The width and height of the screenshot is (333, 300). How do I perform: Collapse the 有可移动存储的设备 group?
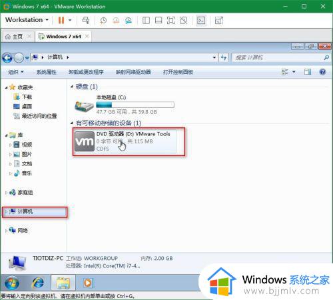tap(72, 123)
